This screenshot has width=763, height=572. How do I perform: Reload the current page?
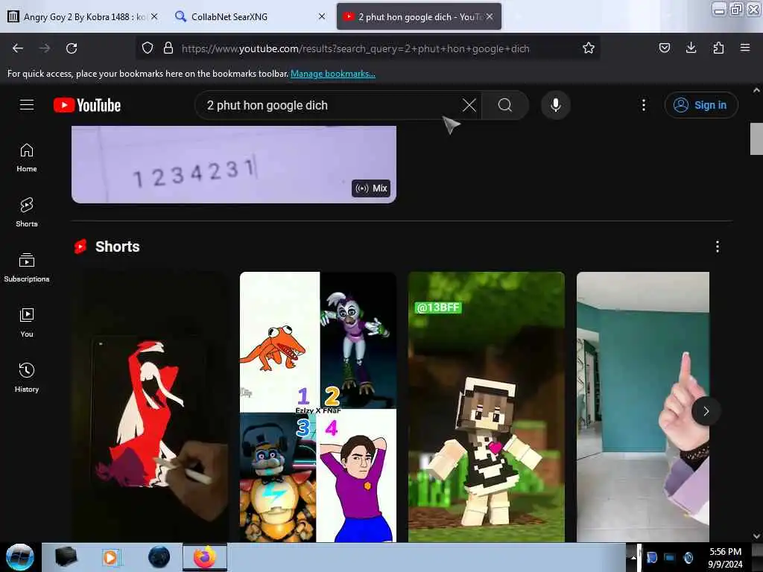[72, 48]
